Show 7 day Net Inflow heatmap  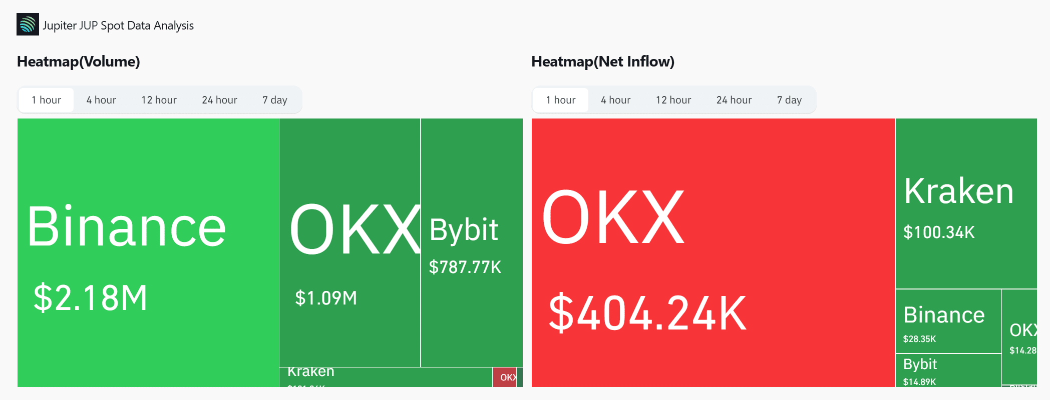click(x=790, y=100)
